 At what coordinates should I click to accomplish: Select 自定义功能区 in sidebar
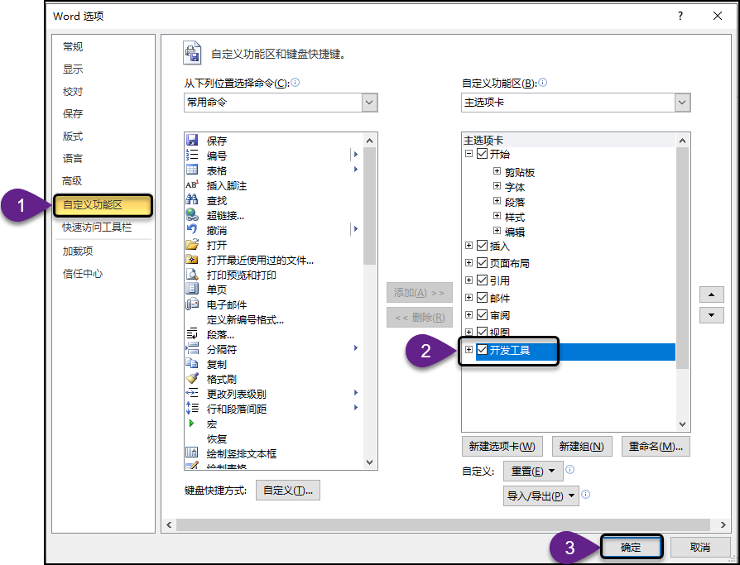(x=103, y=205)
